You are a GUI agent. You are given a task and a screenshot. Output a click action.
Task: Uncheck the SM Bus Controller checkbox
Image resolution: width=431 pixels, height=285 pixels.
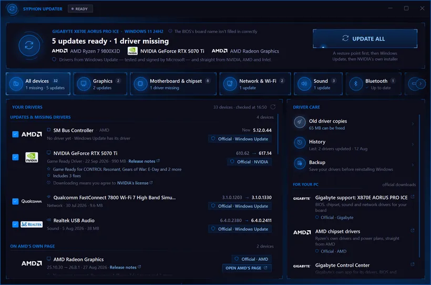[x=15, y=134]
